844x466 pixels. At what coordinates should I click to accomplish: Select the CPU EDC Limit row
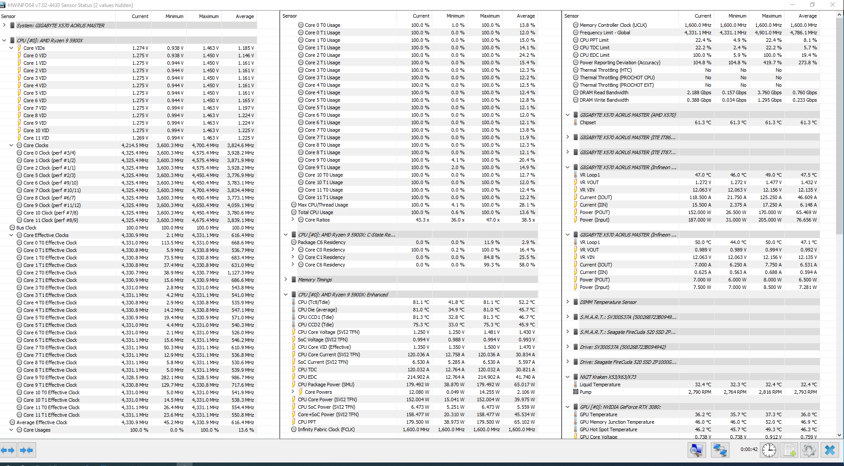click(691, 55)
